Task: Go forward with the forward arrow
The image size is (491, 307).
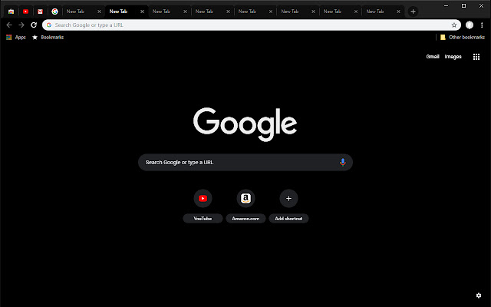Action: [x=21, y=25]
